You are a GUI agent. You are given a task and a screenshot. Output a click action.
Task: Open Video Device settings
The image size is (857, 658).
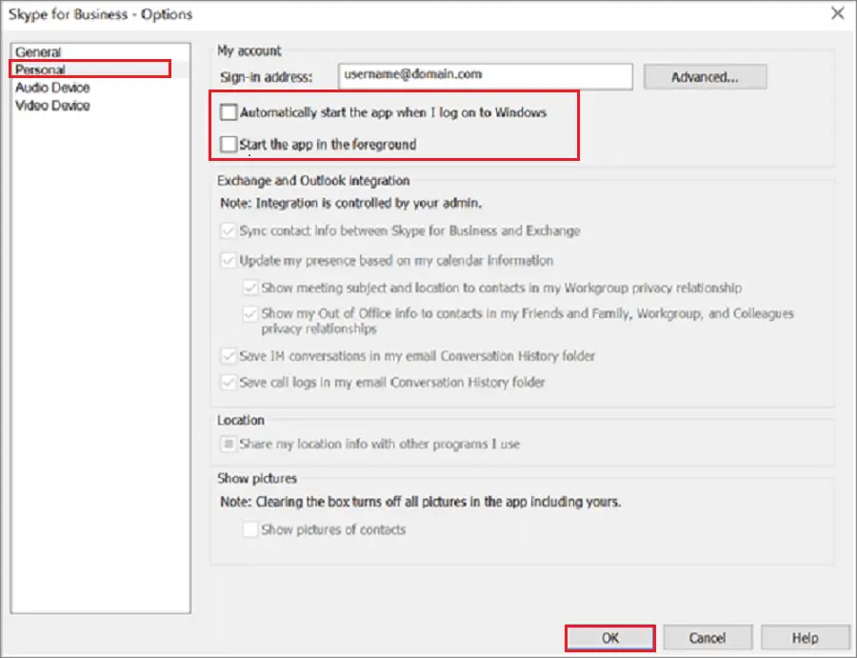pyautogui.click(x=52, y=106)
